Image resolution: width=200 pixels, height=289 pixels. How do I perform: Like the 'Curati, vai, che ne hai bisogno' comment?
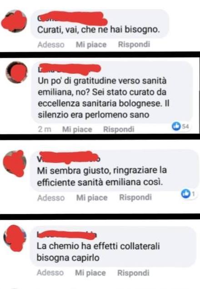pyautogui.click(x=91, y=45)
